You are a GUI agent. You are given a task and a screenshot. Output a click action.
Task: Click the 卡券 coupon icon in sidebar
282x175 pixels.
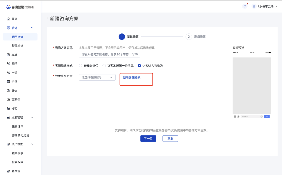click(9, 82)
